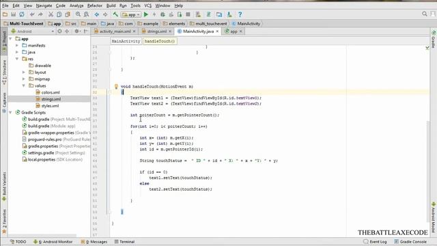
Task: Click the Replace magnifier icon
Action: 87,14
